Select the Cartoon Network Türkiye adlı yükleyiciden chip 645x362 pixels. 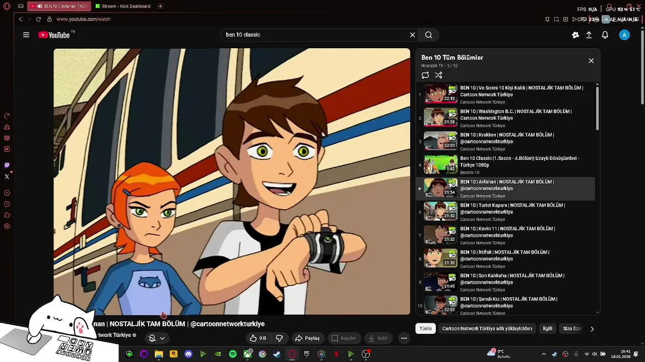(487, 329)
